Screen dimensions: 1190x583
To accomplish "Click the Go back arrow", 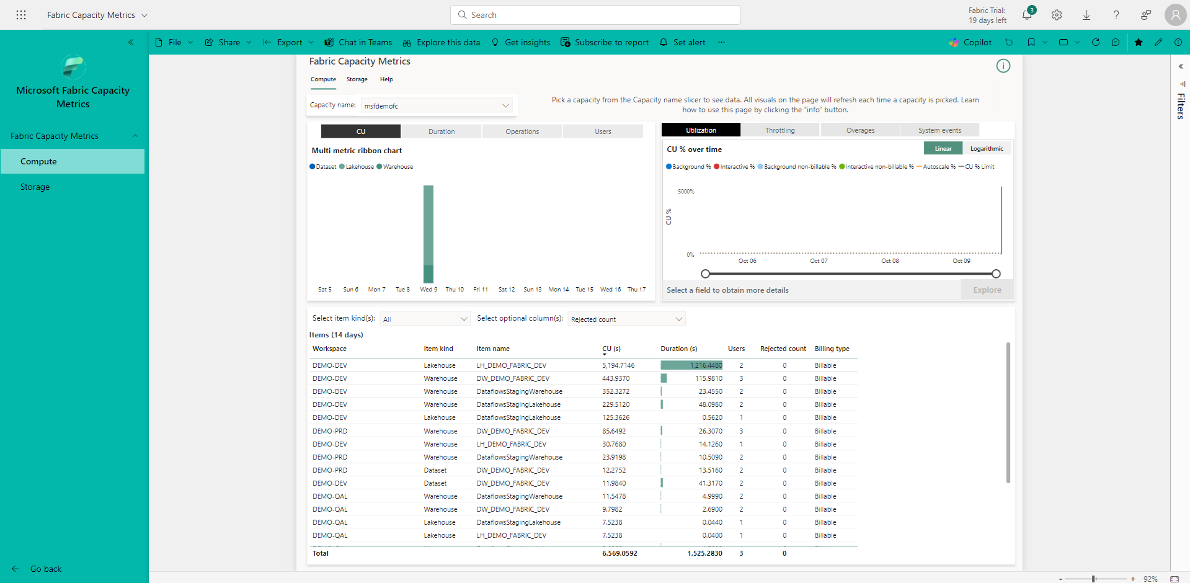I will tap(16, 569).
